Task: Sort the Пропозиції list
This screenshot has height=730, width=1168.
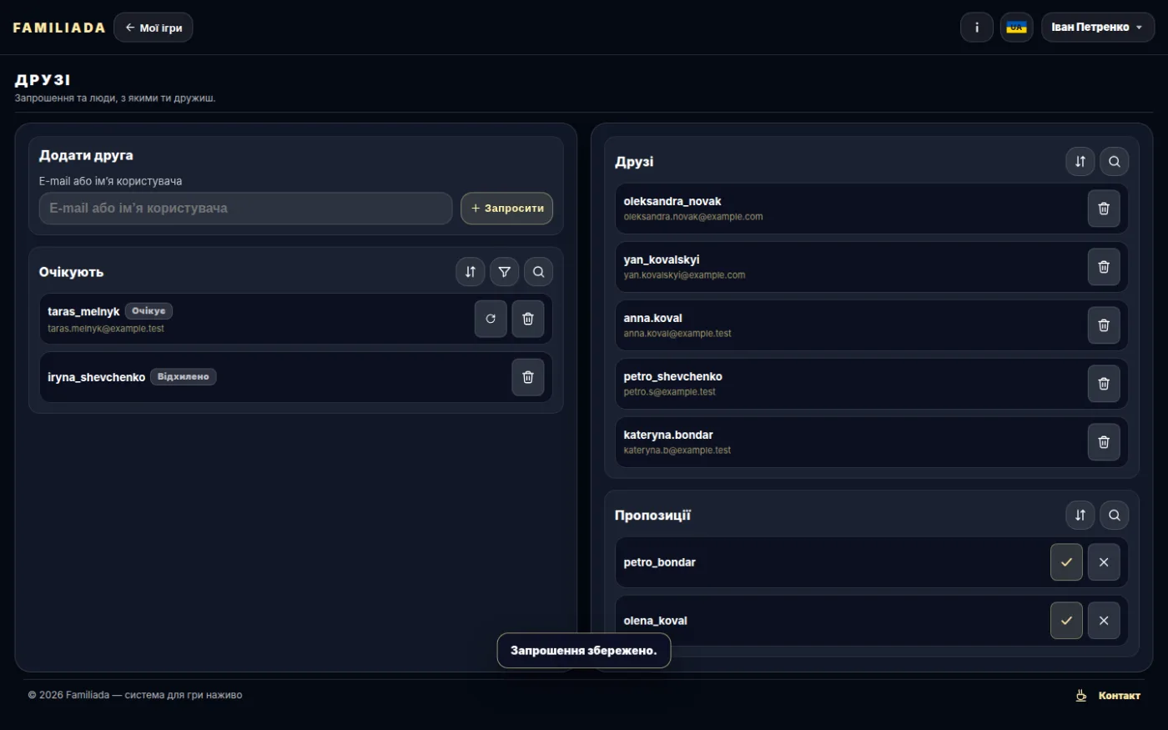Action: click(1080, 515)
